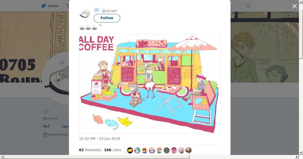Screen dimensions: 303x159
Task: Open the 12:42 PM 23 Jun 2018 timestamp
Action: [99, 139]
